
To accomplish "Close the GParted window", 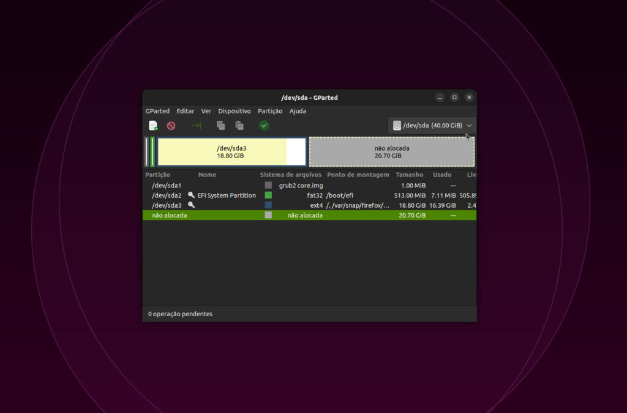I will (x=470, y=97).
